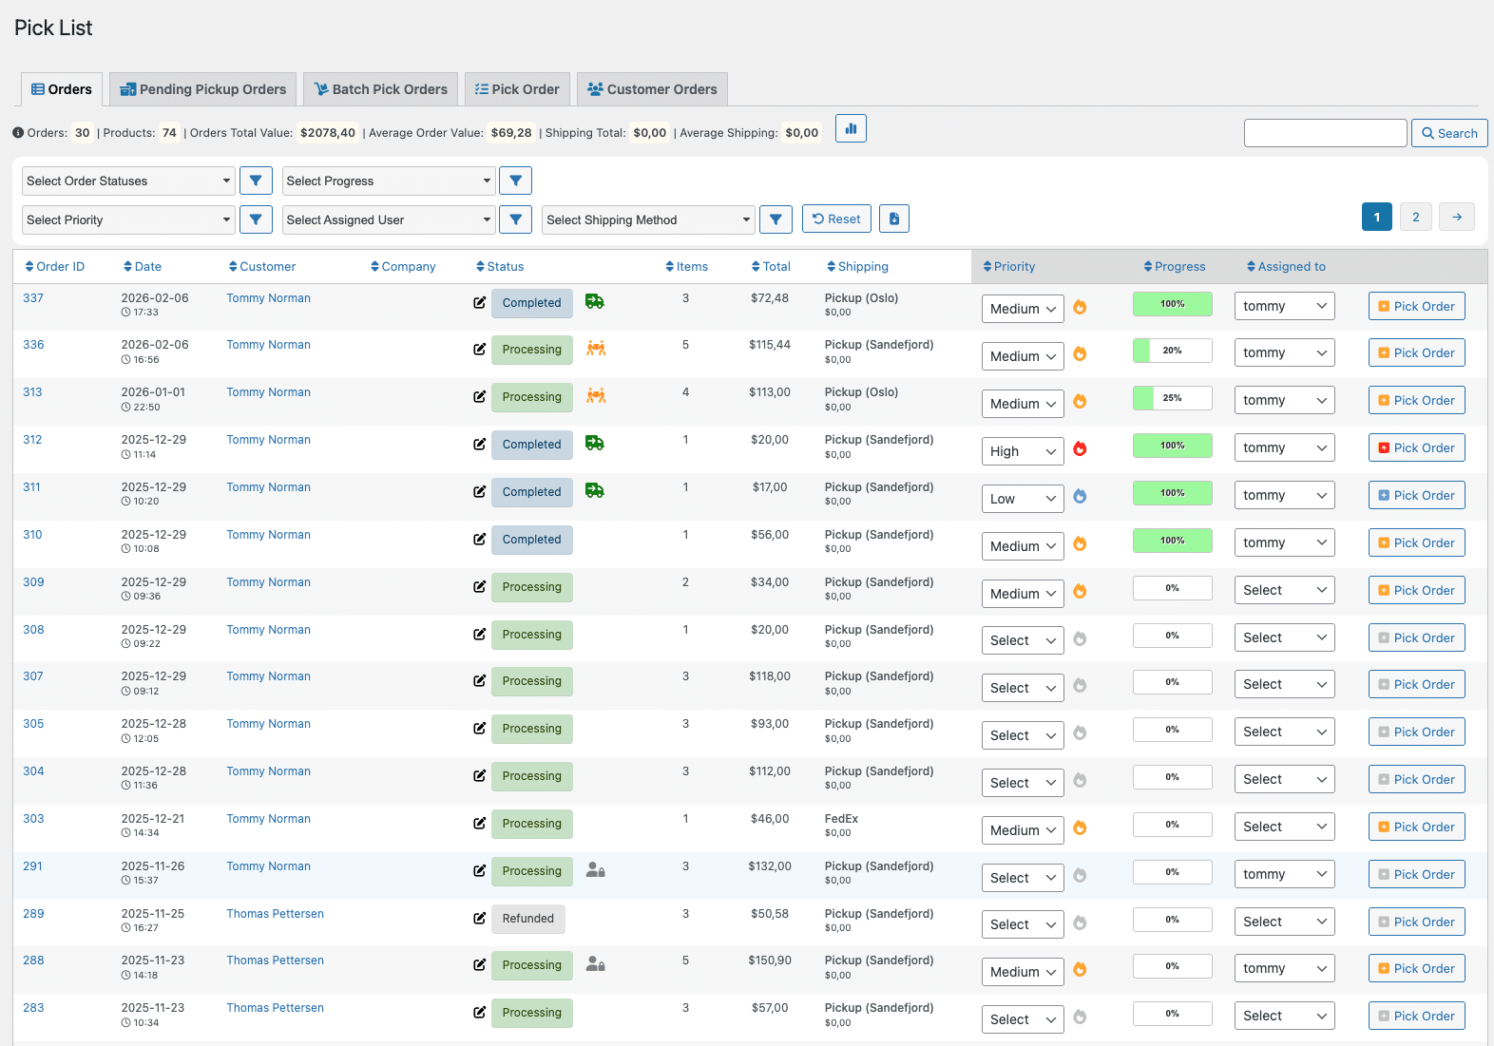Click the edit status icon for order 337
The image size is (1494, 1046).
click(x=480, y=303)
